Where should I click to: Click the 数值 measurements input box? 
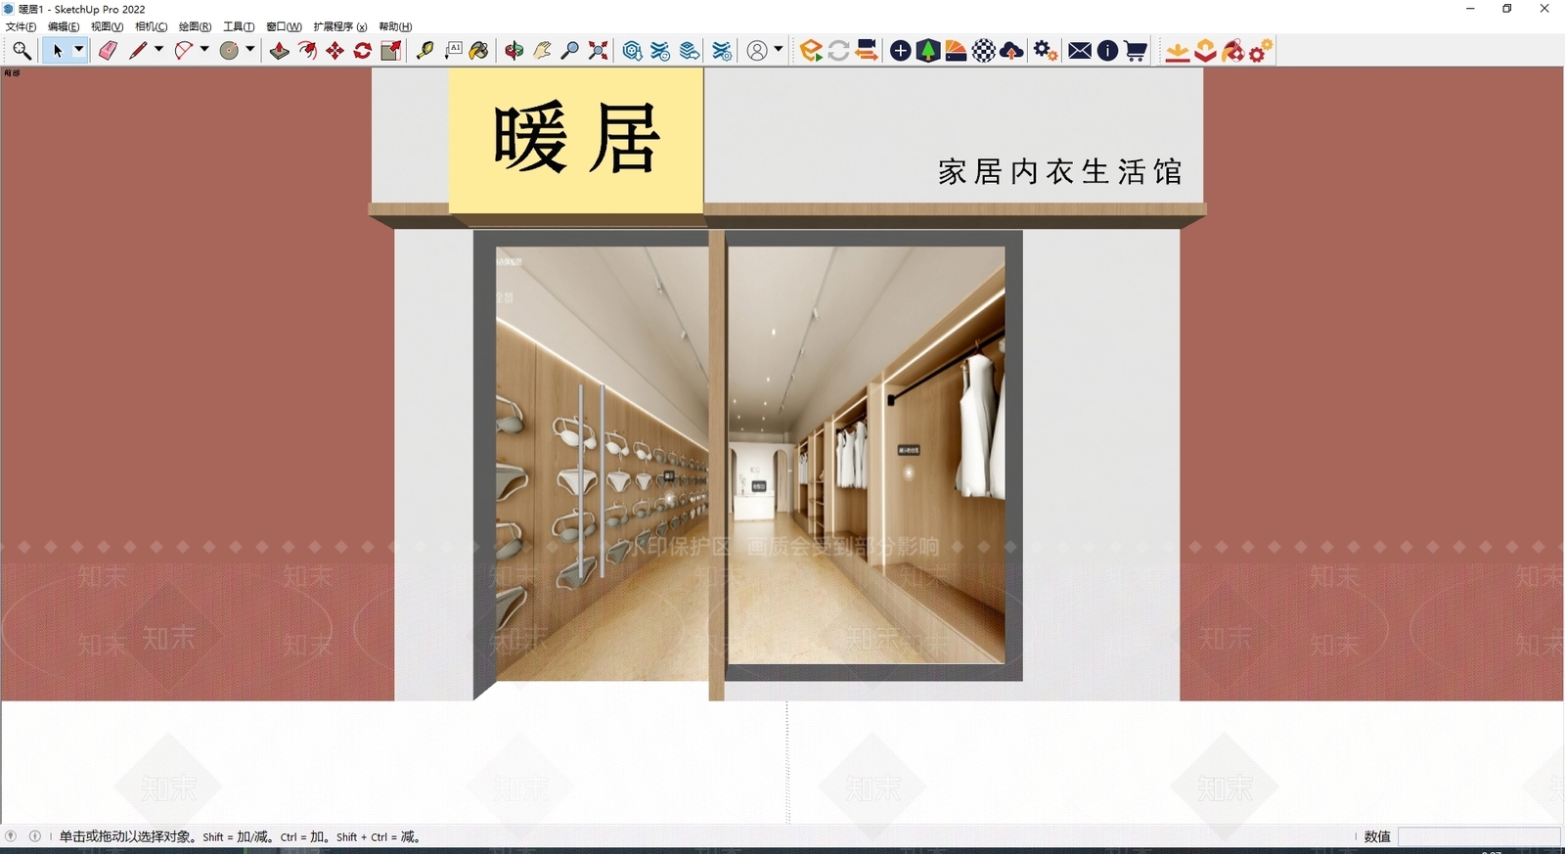[x=1479, y=836]
